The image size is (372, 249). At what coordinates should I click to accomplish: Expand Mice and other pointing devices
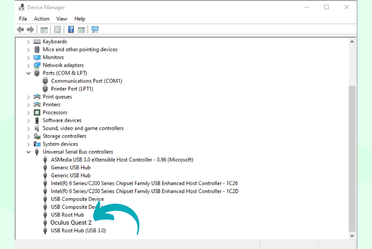pyautogui.click(x=29, y=50)
